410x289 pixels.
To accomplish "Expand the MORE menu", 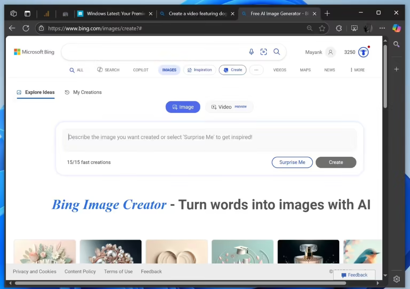I will pos(356,70).
